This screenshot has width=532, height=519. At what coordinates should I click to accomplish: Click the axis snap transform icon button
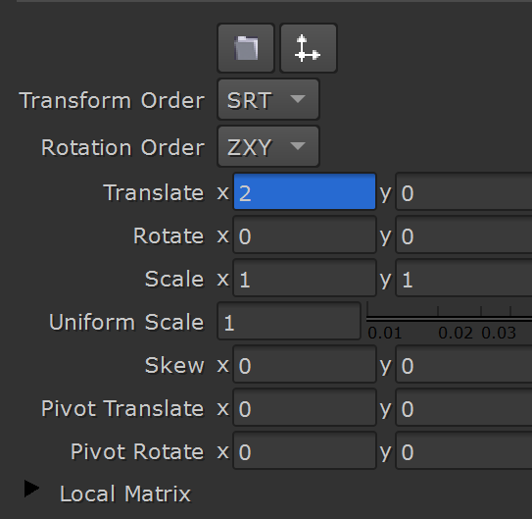pyautogui.click(x=309, y=48)
